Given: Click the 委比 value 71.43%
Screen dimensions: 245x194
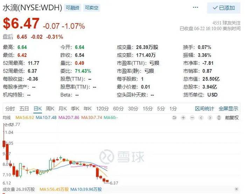Looking at the screenshot, I should pos(83,71).
